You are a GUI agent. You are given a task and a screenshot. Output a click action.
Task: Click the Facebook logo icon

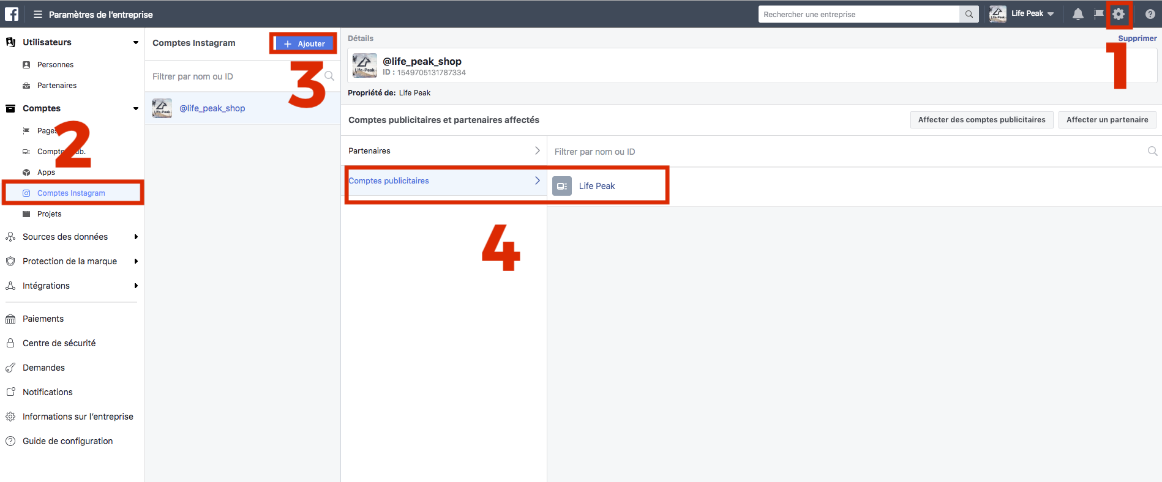click(x=12, y=14)
